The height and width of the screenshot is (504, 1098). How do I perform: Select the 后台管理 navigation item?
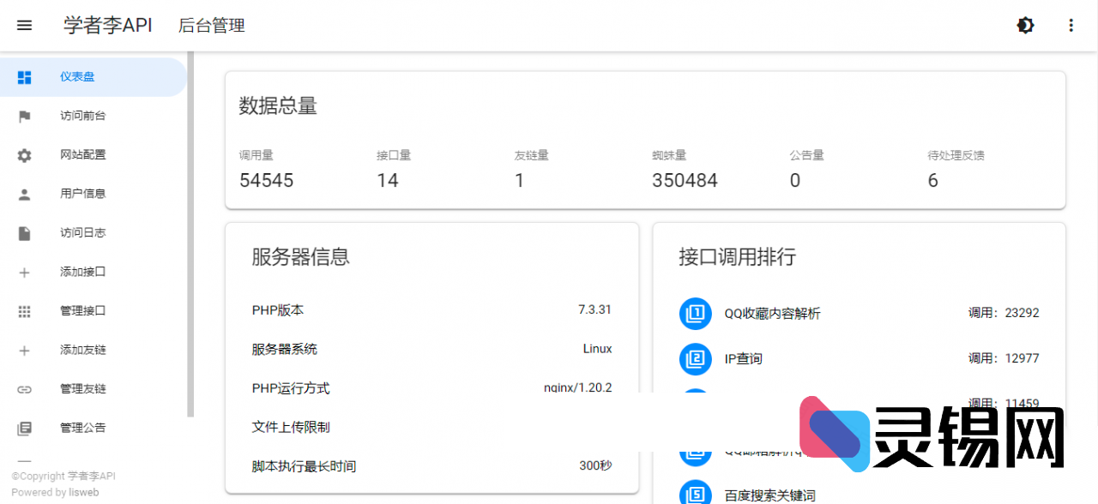pyautogui.click(x=211, y=26)
